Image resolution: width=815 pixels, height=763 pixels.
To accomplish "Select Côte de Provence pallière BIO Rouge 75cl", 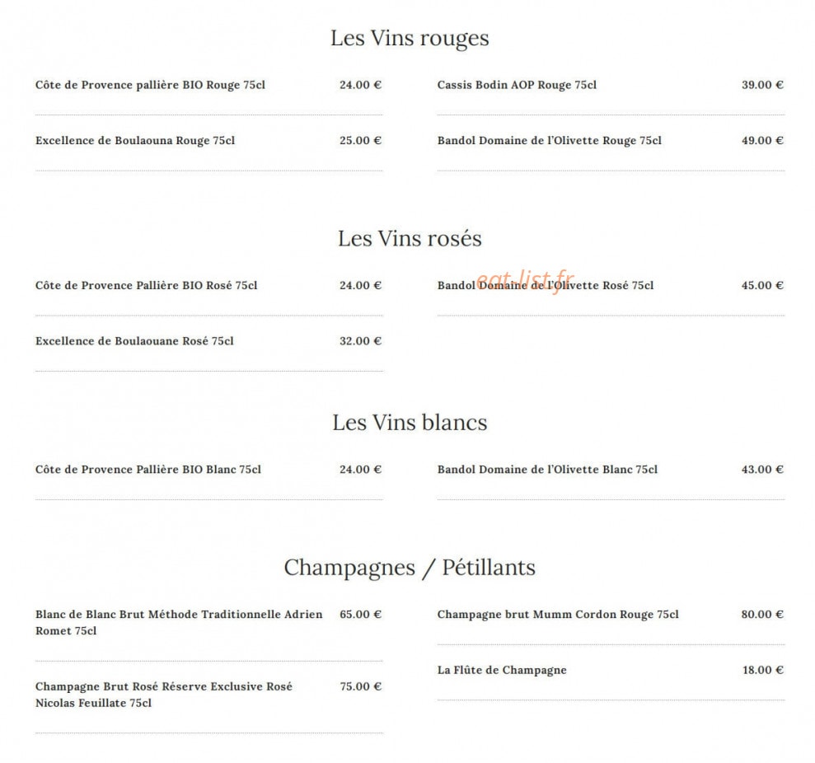I will point(150,85).
